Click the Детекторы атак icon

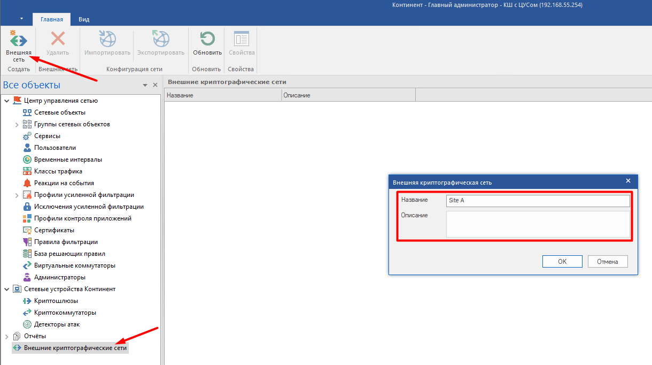tap(27, 324)
